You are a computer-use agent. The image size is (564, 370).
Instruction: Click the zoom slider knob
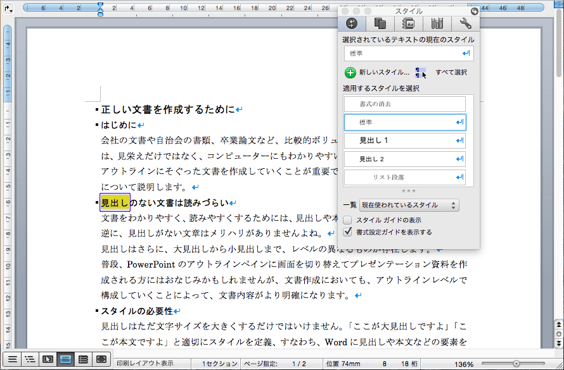pos(516,364)
